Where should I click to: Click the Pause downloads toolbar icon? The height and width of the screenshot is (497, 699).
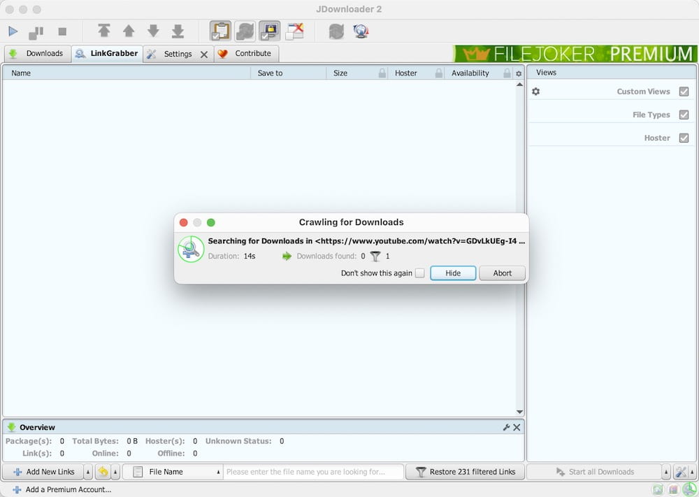[x=36, y=31]
